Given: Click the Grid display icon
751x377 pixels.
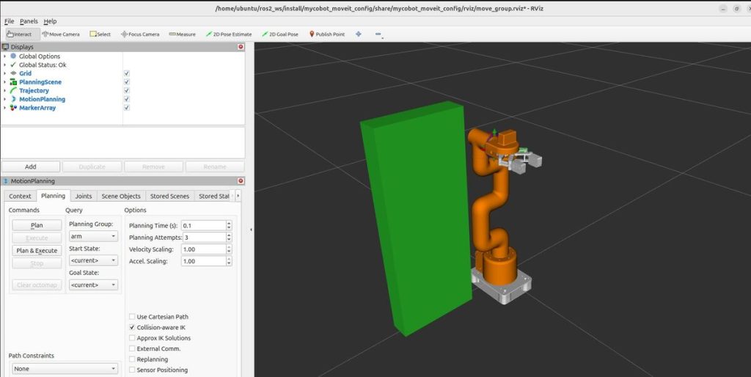Looking at the screenshot, I should [13, 73].
